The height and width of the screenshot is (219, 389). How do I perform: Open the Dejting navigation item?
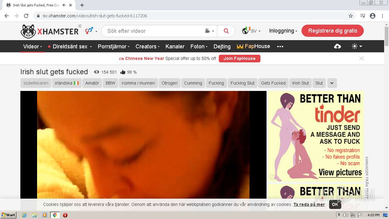coord(222,47)
